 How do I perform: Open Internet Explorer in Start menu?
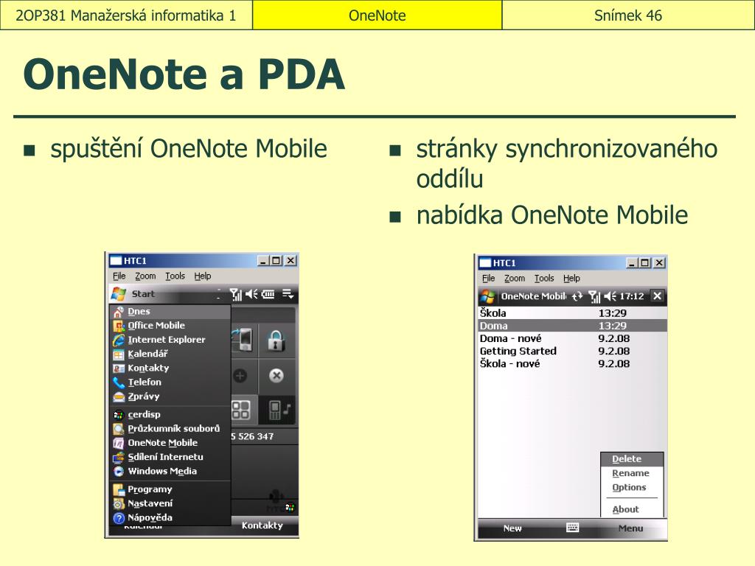[x=170, y=340]
